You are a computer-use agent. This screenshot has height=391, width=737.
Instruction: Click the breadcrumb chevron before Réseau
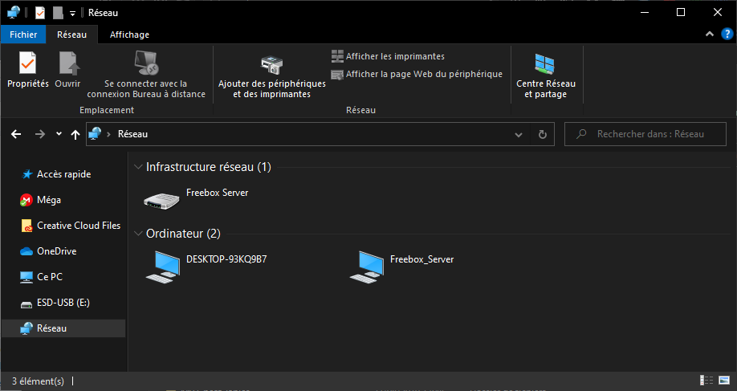pos(108,134)
